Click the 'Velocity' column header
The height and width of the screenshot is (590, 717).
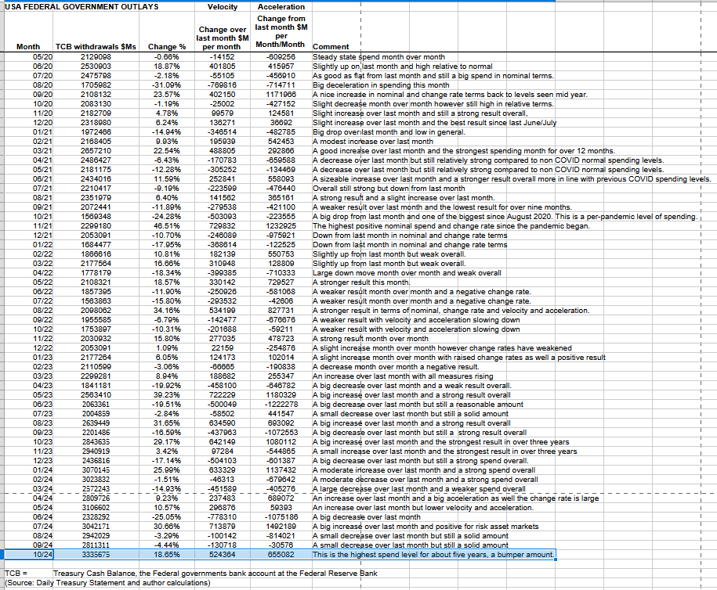(x=223, y=7)
